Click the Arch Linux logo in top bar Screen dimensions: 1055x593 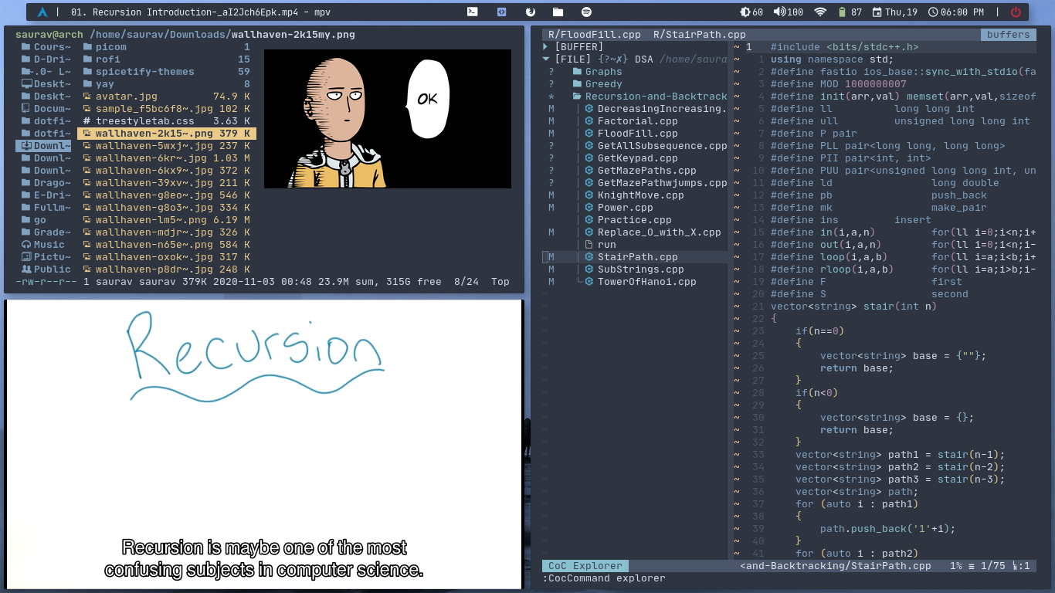coord(42,12)
